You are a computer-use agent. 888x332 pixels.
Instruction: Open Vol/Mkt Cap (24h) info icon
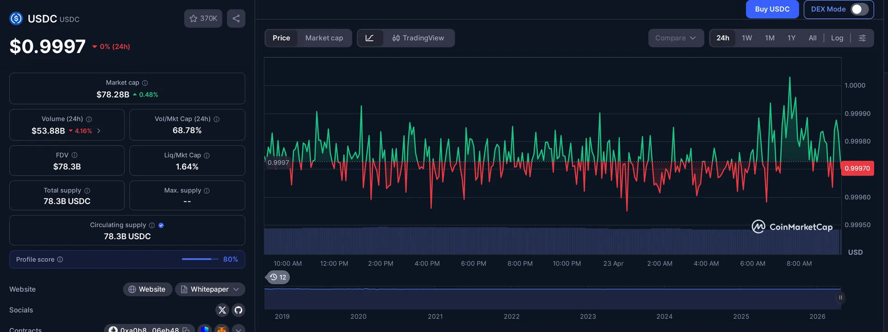pyautogui.click(x=216, y=119)
